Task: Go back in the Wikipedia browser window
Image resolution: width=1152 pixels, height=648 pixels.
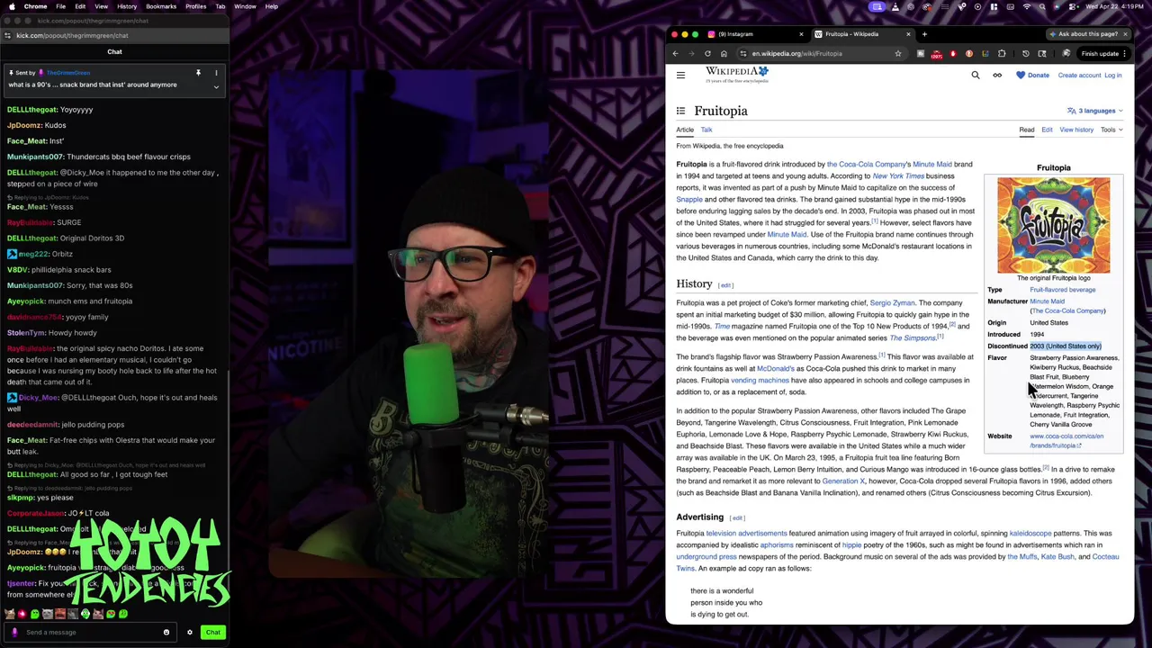Action: [x=675, y=53]
